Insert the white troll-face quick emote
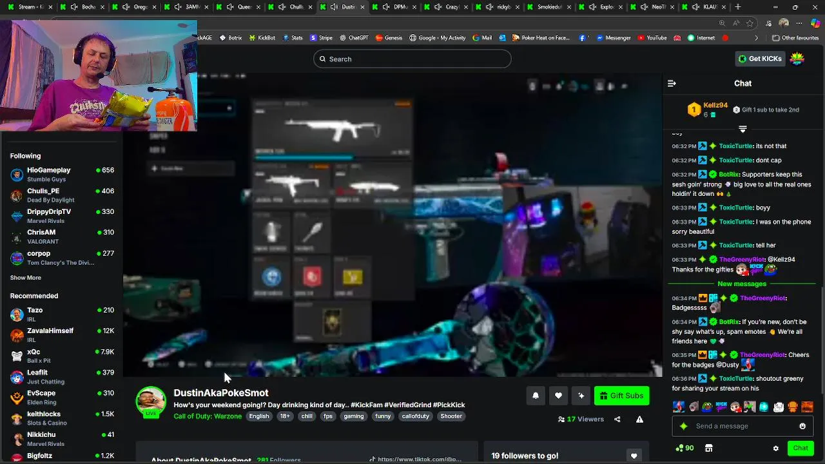Image resolution: width=825 pixels, height=464 pixels. pos(779,407)
